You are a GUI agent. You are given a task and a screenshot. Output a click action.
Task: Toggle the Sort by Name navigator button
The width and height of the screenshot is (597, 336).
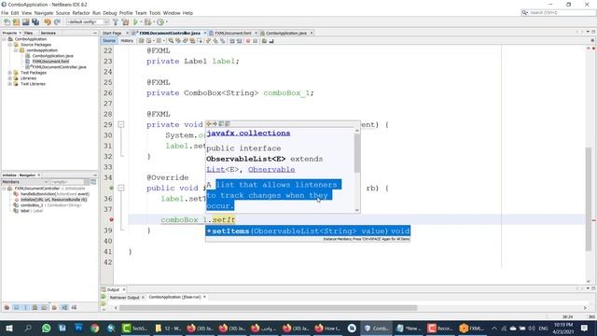click(x=64, y=307)
